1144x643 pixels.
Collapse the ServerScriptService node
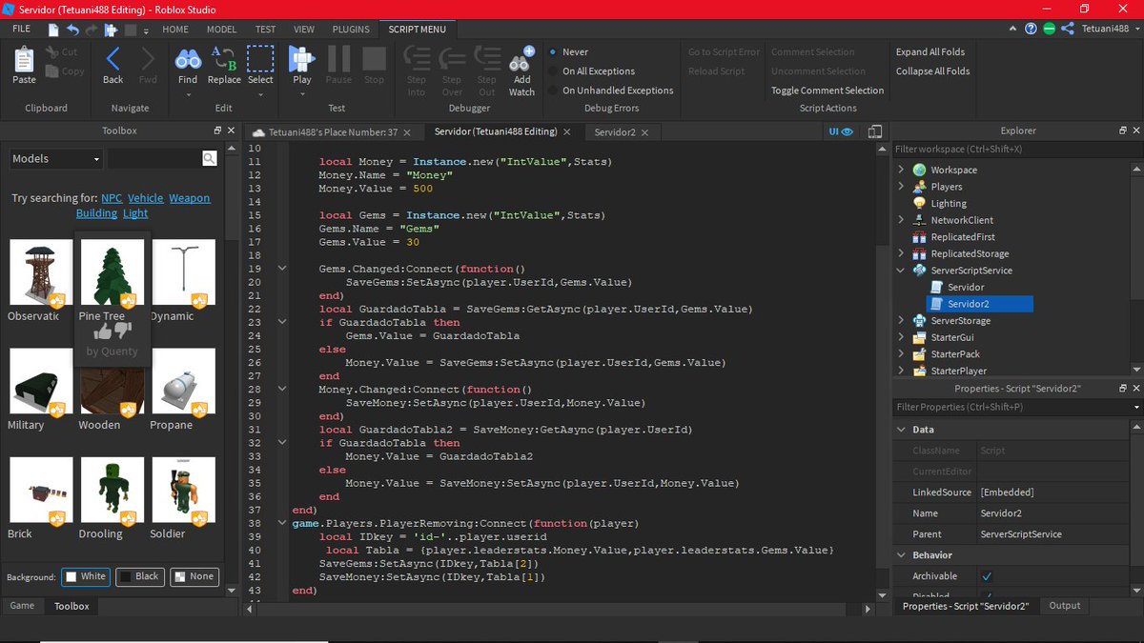[x=901, y=271]
